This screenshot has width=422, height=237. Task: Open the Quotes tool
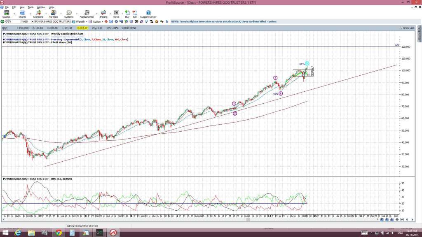pyautogui.click(x=6, y=14)
